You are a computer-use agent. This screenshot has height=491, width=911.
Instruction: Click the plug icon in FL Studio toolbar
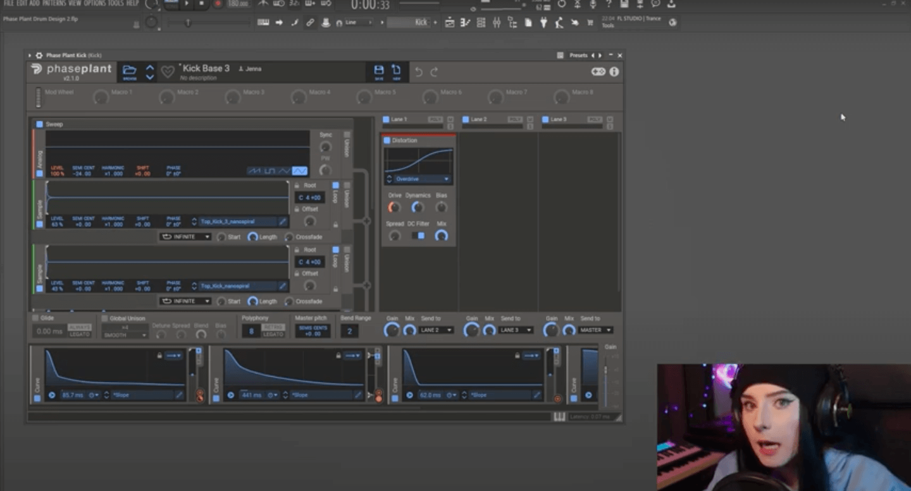(543, 23)
